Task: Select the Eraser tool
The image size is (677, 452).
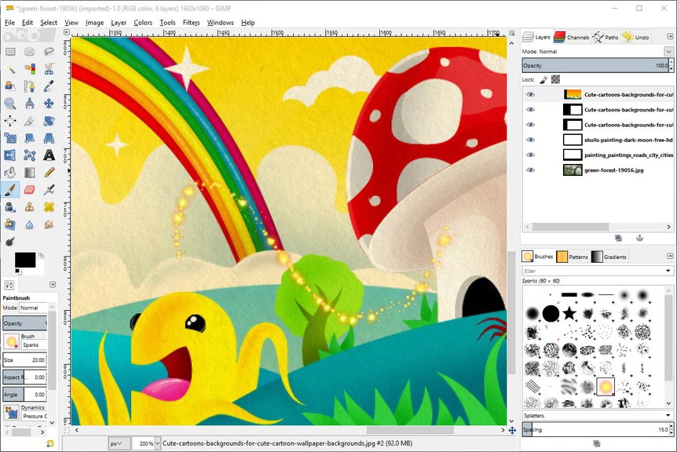Action: [x=30, y=189]
